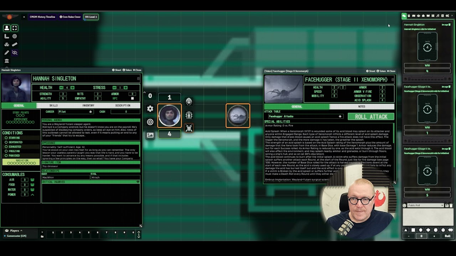Screen dimensions: 456x256
Task: Expand the Critical Injuries section
Action: click(x=138, y=182)
